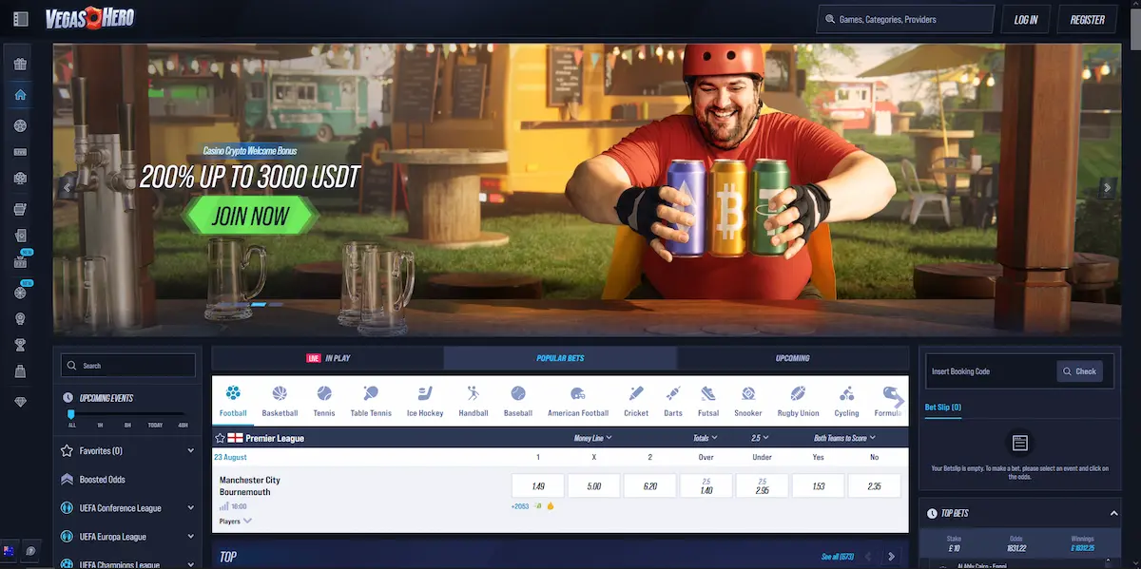Select Under 2.5 odds 2.95
Image resolution: width=1141 pixels, height=569 pixels.
(x=763, y=485)
